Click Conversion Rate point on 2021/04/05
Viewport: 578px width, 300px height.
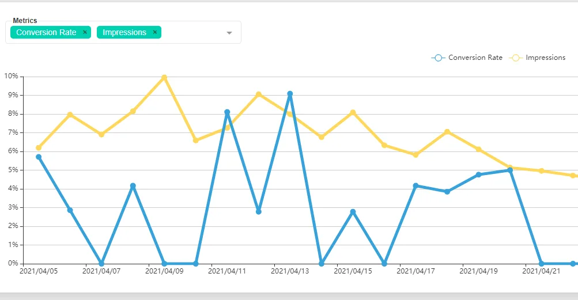[x=39, y=157]
